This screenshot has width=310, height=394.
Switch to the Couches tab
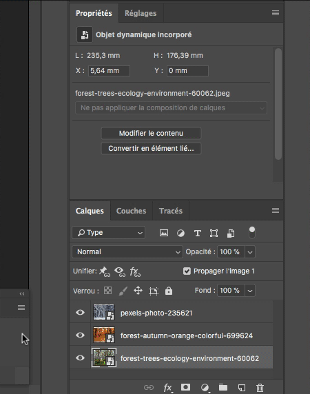131,211
